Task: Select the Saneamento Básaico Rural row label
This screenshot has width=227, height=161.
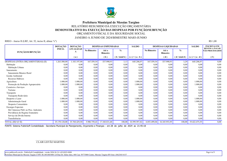Action: 20,73
